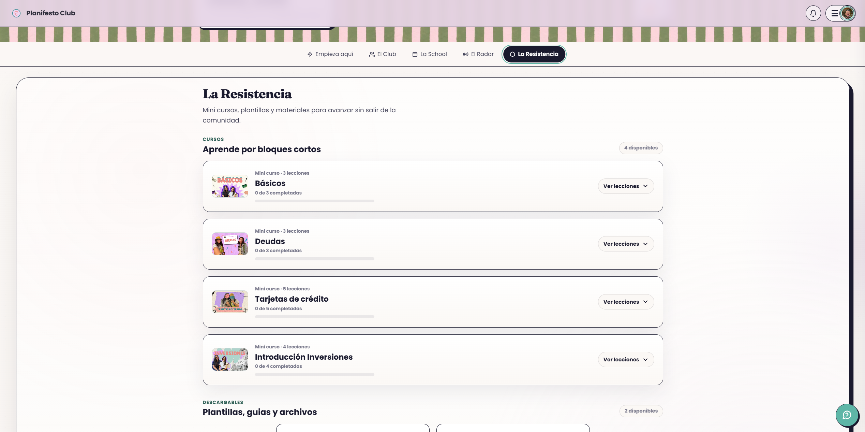
Task: Click the radar signal icon beside El Radar
Action: (x=466, y=54)
